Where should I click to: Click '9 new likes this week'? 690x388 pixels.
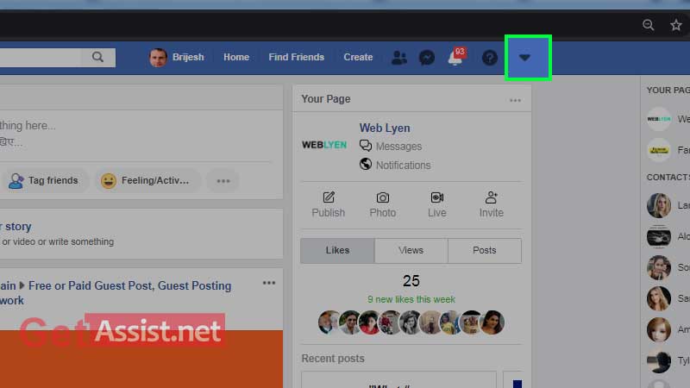click(x=411, y=299)
